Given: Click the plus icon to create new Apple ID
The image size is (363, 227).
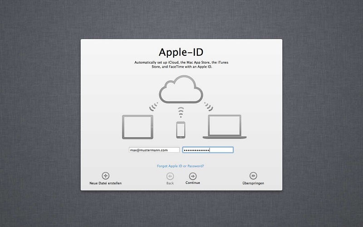Looking at the screenshot, I should (106, 176).
